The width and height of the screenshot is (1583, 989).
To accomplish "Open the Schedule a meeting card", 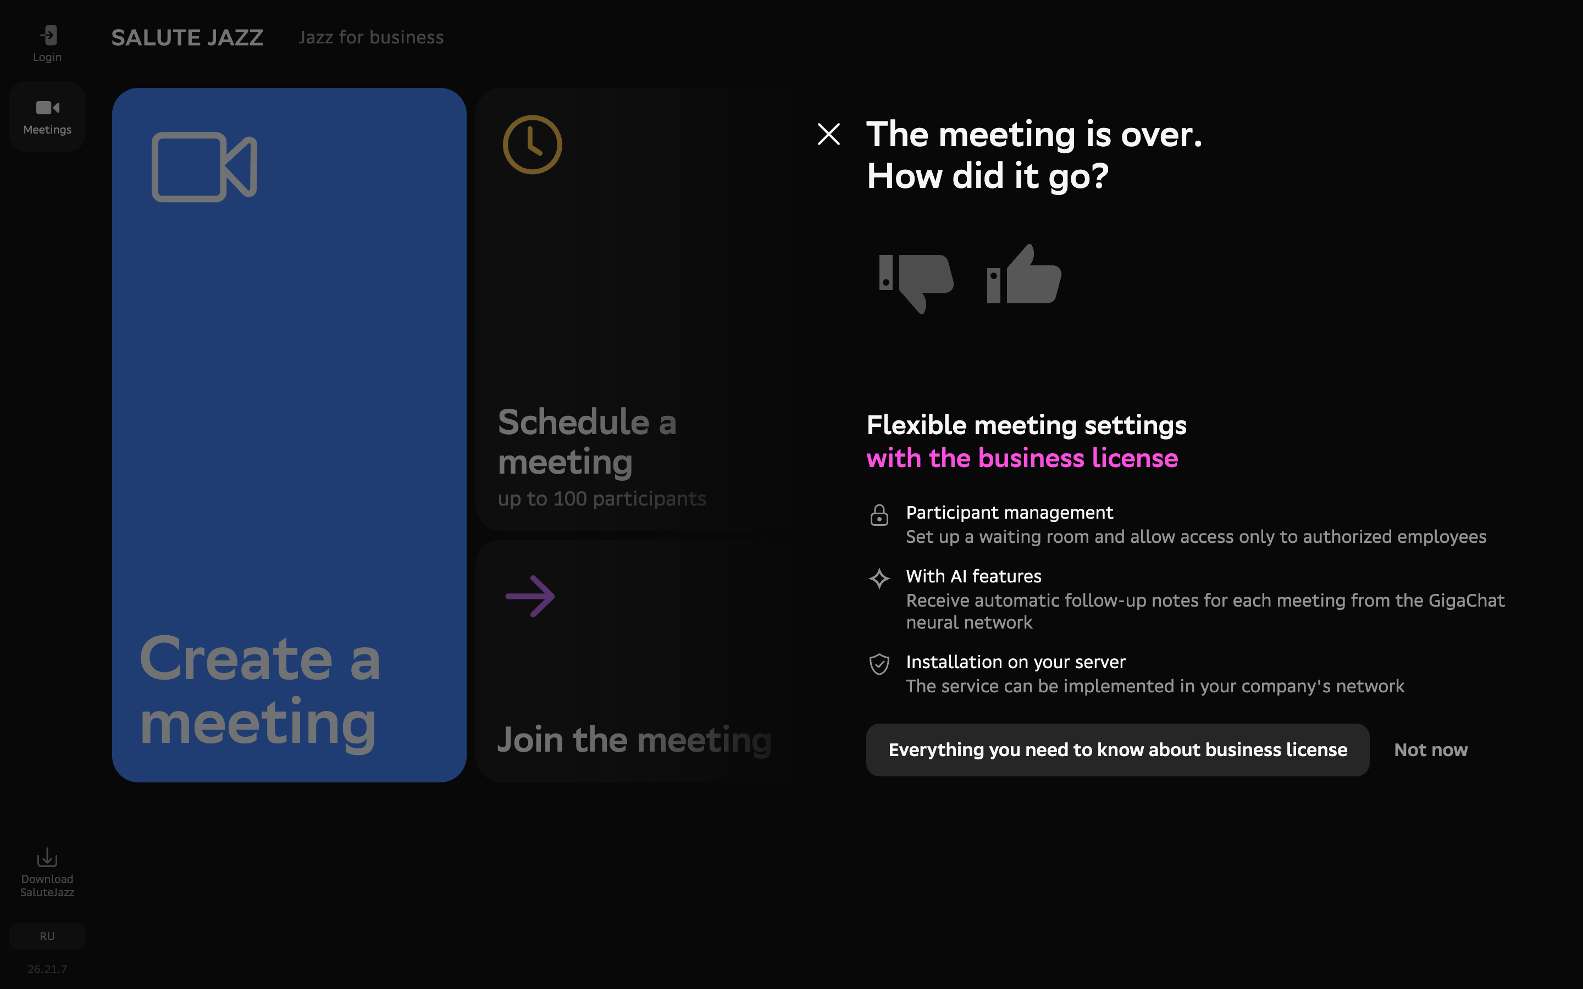I will coord(634,309).
